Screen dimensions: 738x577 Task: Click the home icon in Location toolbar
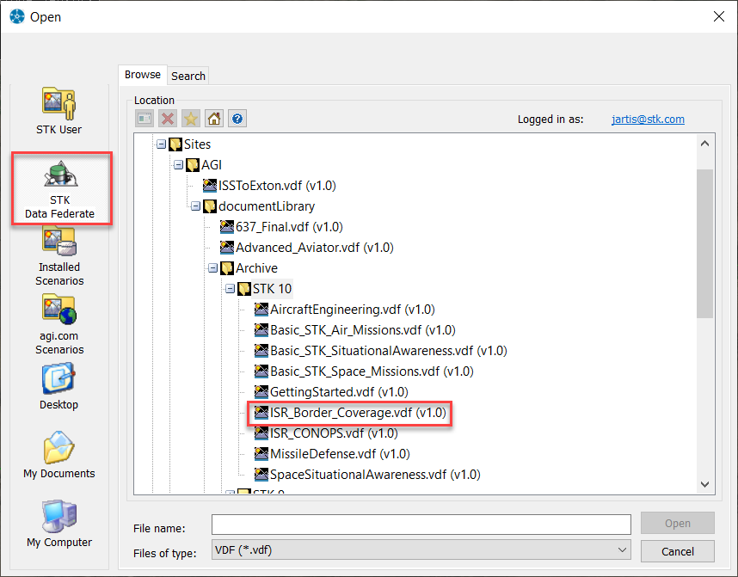click(x=214, y=119)
